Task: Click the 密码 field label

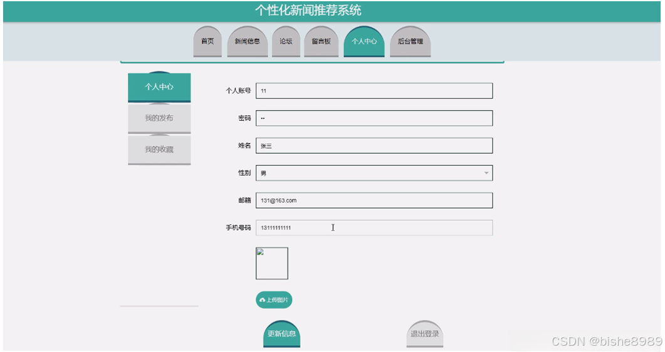Action: point(244,118)
